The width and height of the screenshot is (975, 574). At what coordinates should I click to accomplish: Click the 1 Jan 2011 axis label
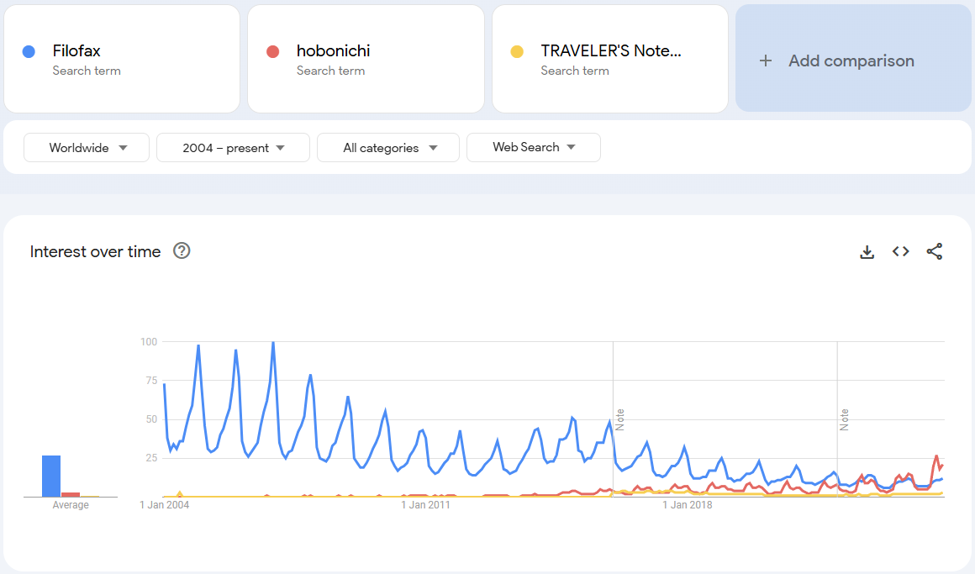pyautogui.click(x=425, y=505)
